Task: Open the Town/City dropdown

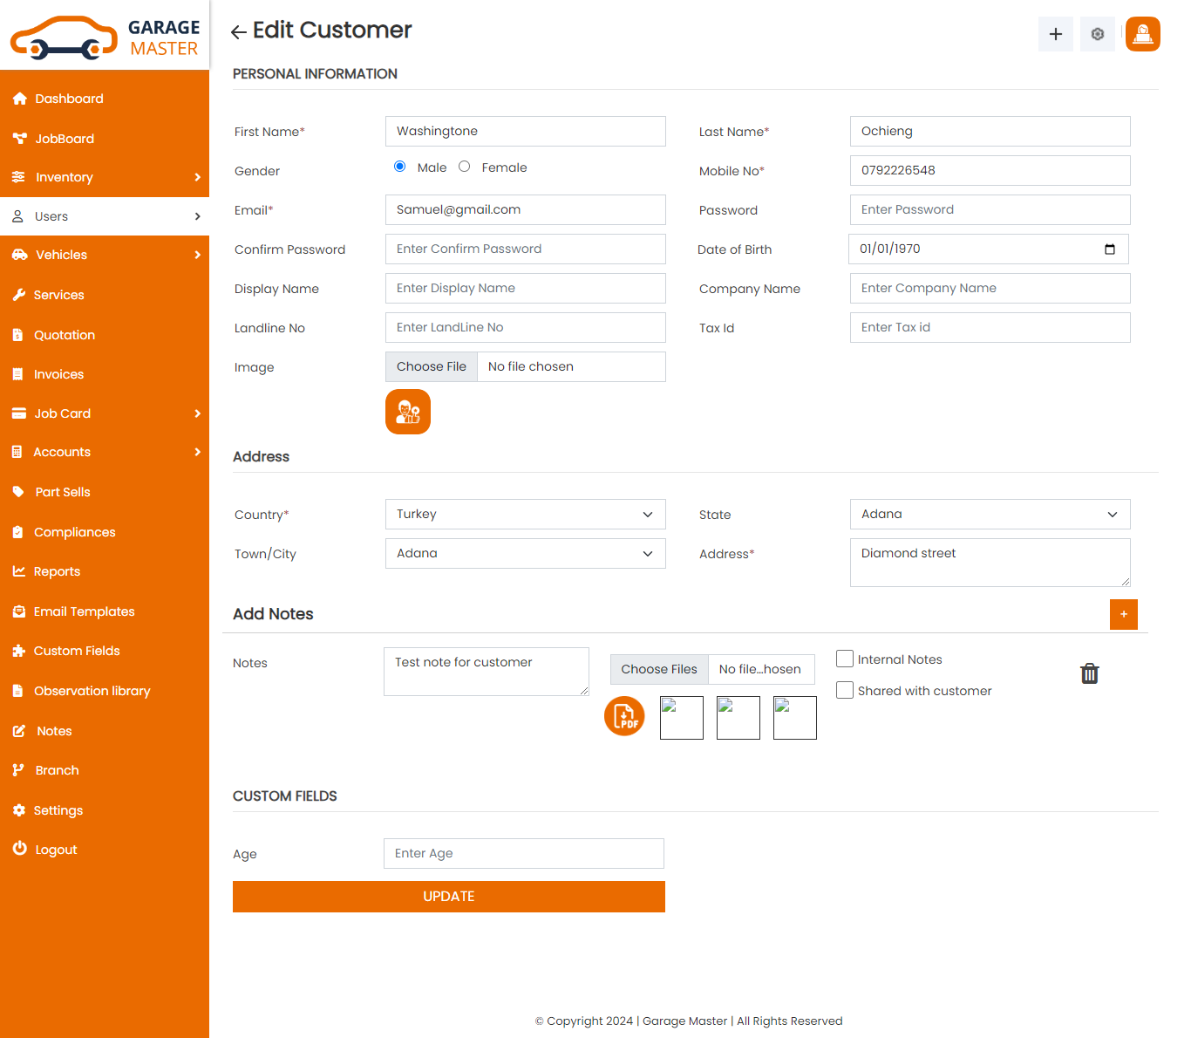Action: tap(525, 554)
